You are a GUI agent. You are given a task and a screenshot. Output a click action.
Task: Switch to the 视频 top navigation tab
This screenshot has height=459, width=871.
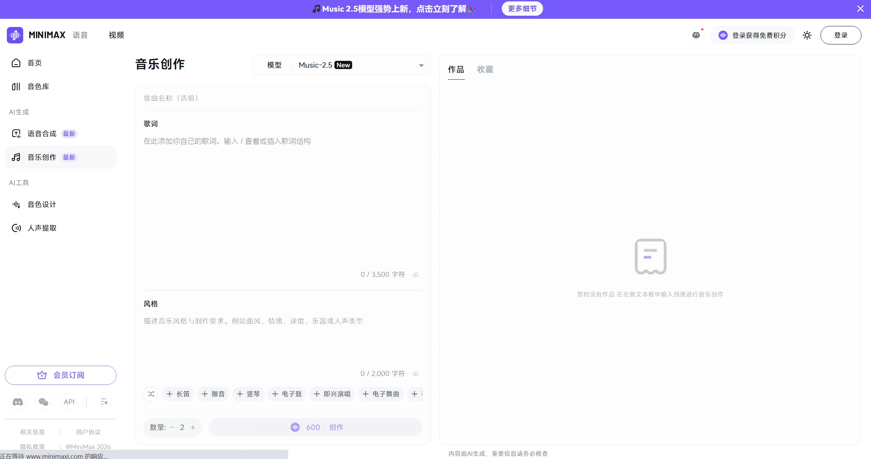click(x=116, y=35)
